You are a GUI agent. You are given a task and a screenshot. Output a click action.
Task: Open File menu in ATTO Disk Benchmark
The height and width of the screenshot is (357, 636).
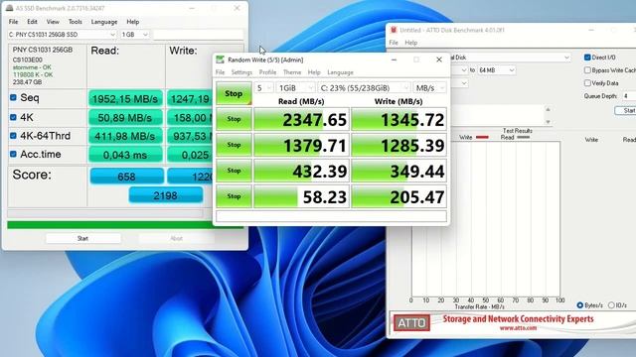[394, 43]
